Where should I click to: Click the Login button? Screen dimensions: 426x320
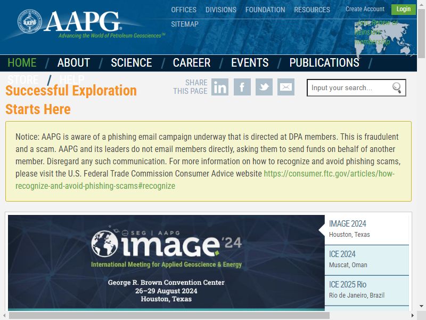[x=404, y=9]
